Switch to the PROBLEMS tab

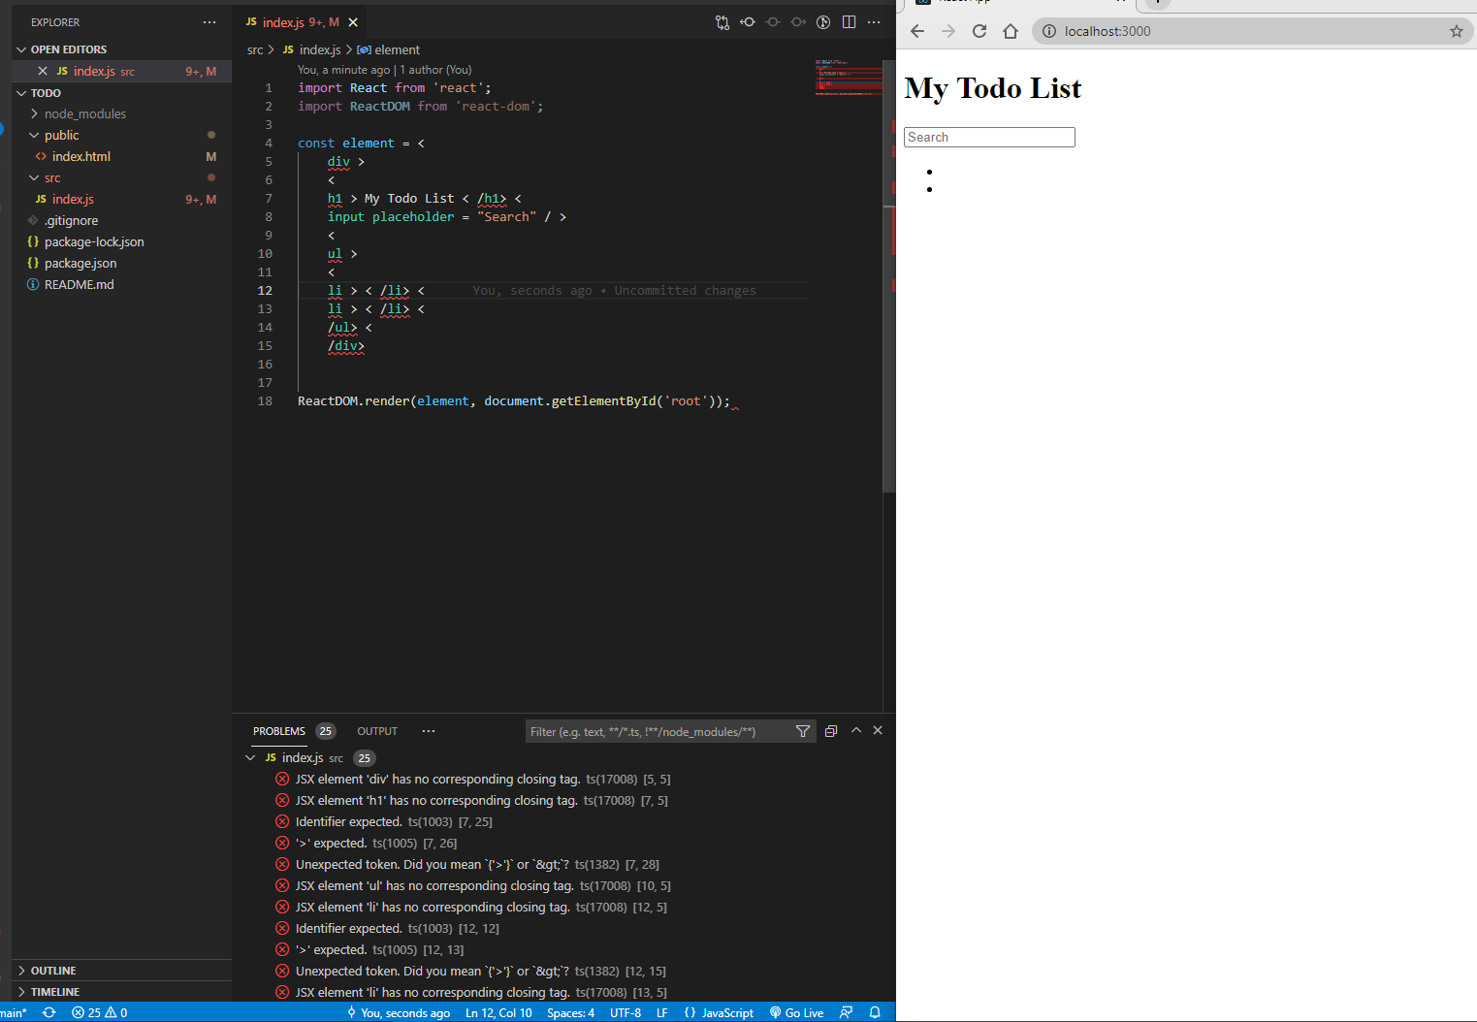(x=279, y=731)
